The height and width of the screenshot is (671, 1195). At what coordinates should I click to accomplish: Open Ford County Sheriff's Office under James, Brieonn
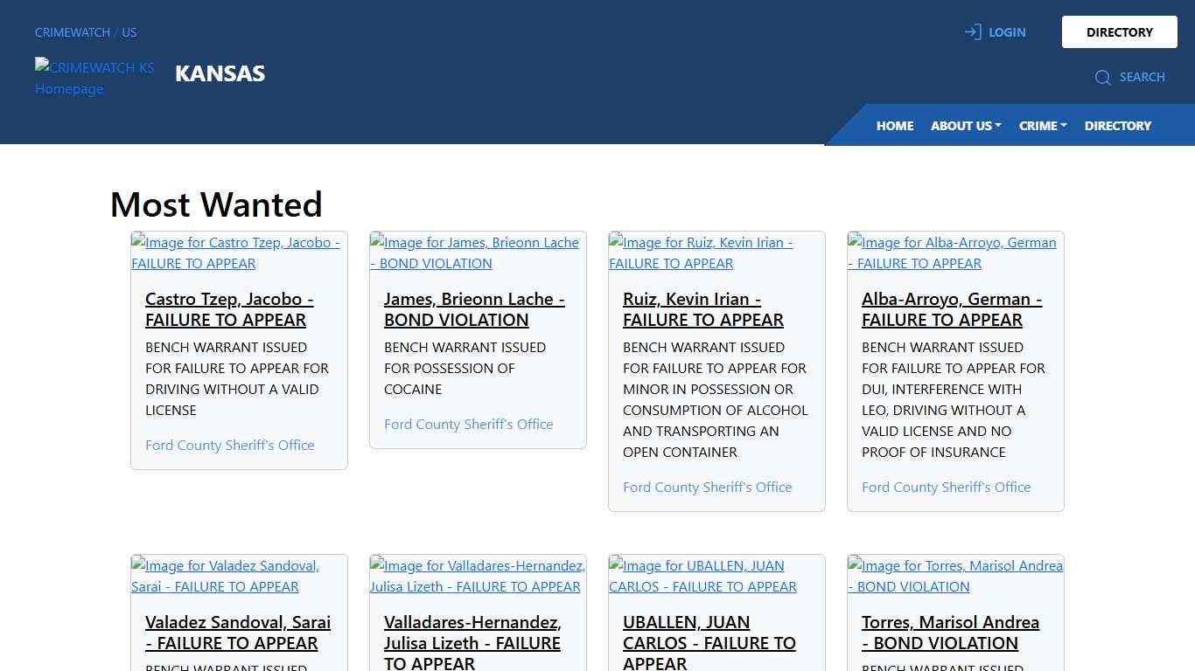click(468, 424)
